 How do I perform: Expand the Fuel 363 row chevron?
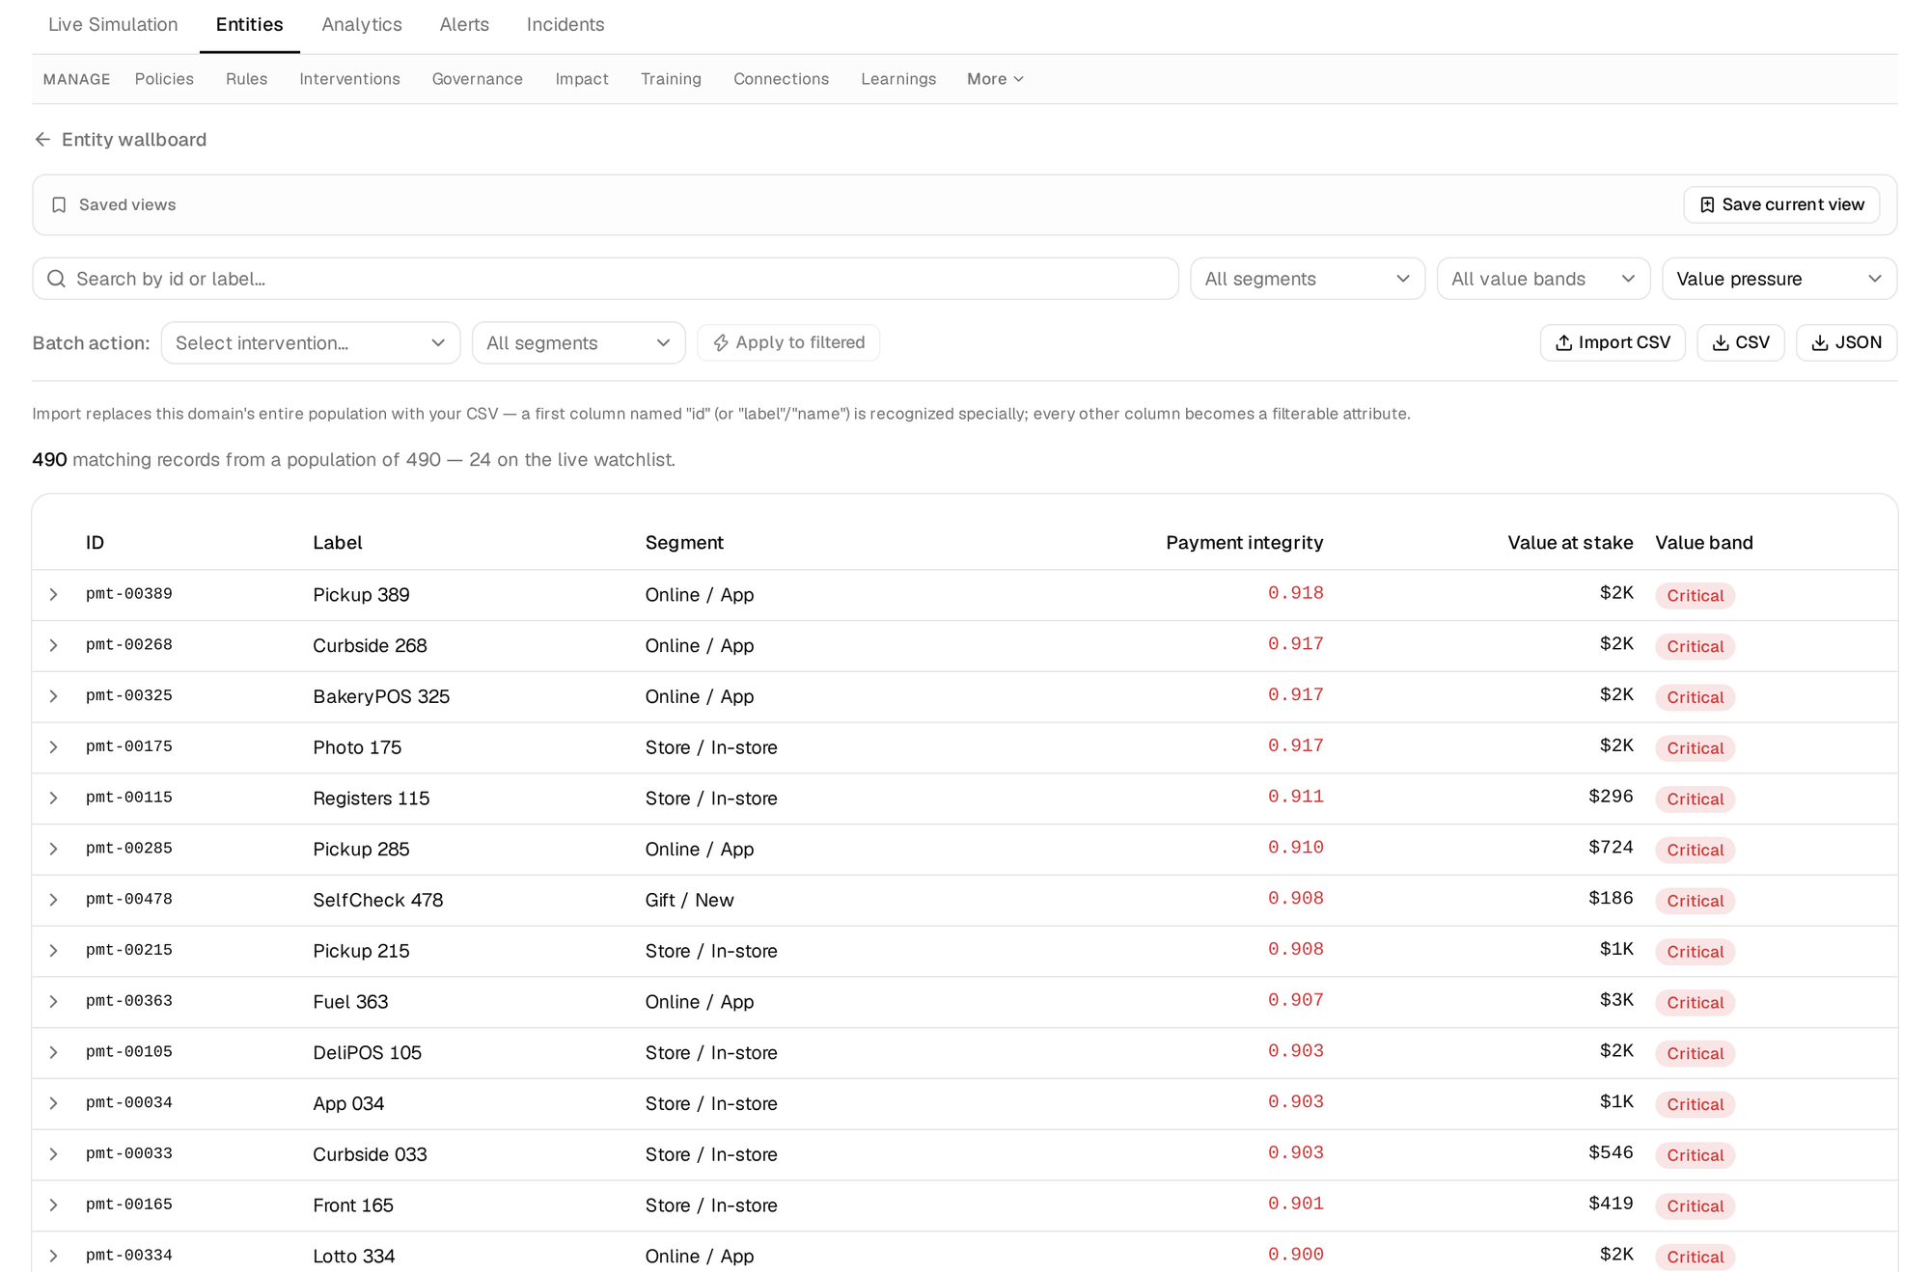click(54, 1002)
